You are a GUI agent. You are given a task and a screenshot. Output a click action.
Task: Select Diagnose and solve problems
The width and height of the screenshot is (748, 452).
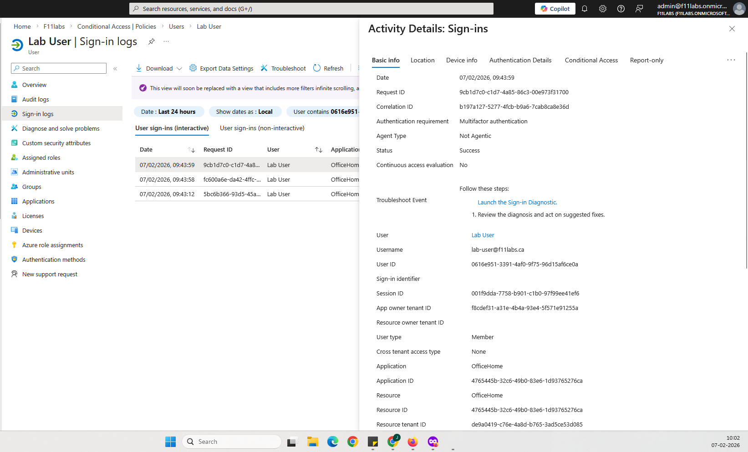pyautogui.click(x=61, y=128)
